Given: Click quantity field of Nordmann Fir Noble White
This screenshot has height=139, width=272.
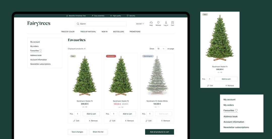Looking at the screenshot, I should coord(150,114).
